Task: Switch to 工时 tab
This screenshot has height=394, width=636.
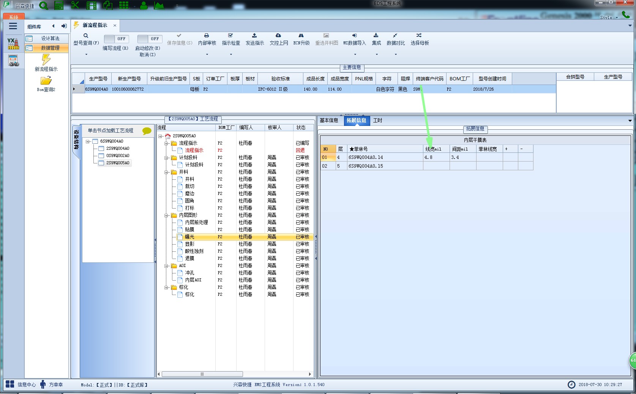Action: (x=378, y=121)
